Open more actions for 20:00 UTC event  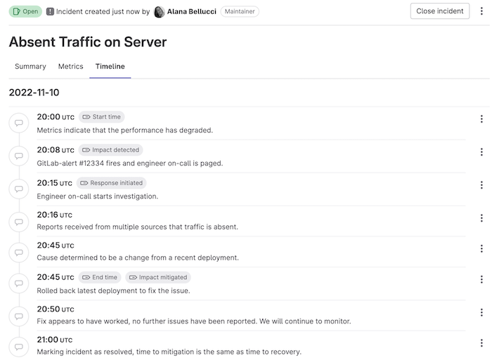481,119
